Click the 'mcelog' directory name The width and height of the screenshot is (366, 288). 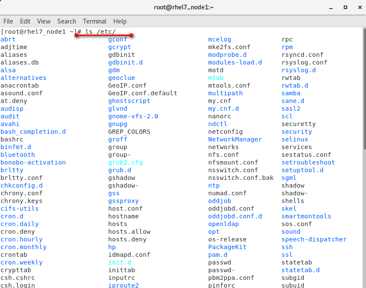click(220, 39)
